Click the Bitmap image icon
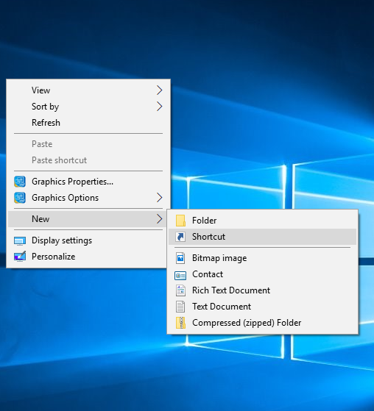 tap(180, 258)
